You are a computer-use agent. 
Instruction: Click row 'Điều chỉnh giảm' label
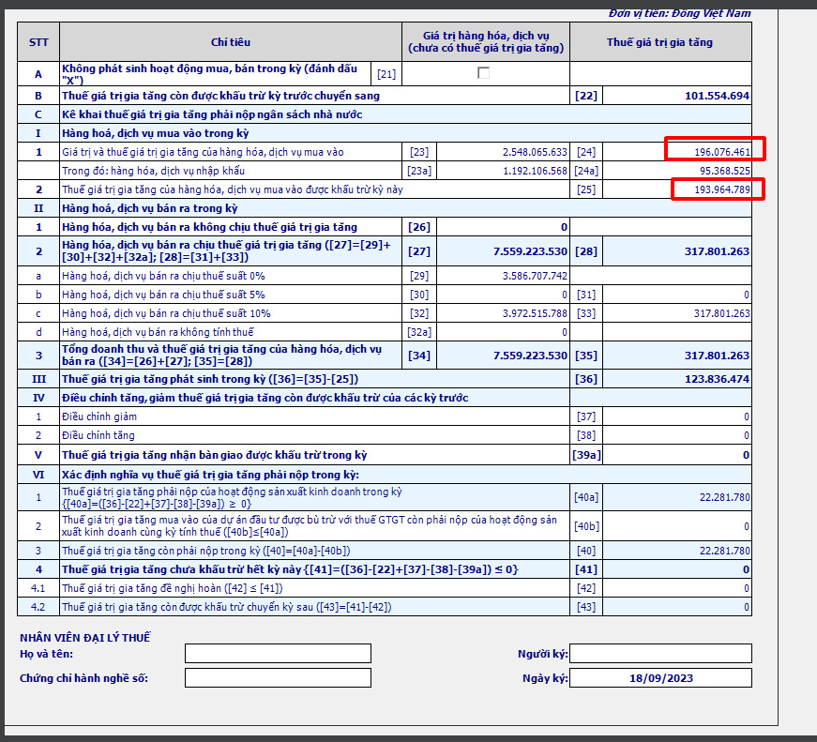(99, 416)
